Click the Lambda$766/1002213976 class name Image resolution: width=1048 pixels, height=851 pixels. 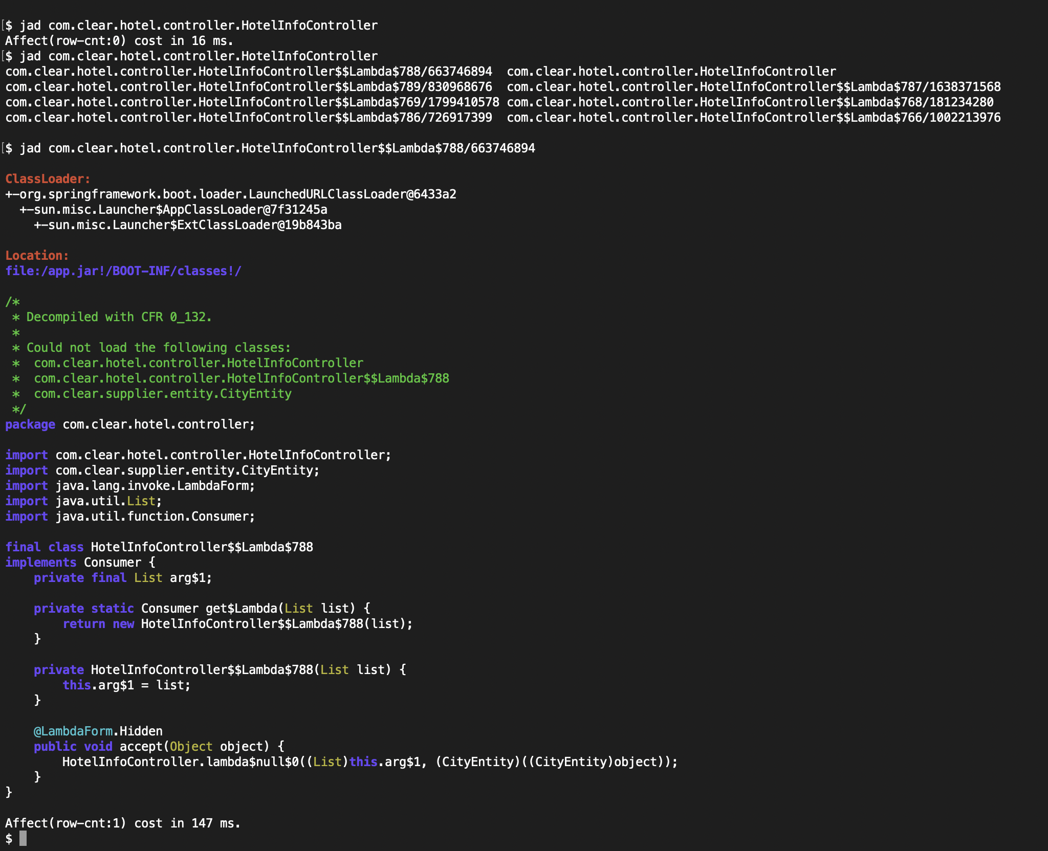[x=754, y=118]
